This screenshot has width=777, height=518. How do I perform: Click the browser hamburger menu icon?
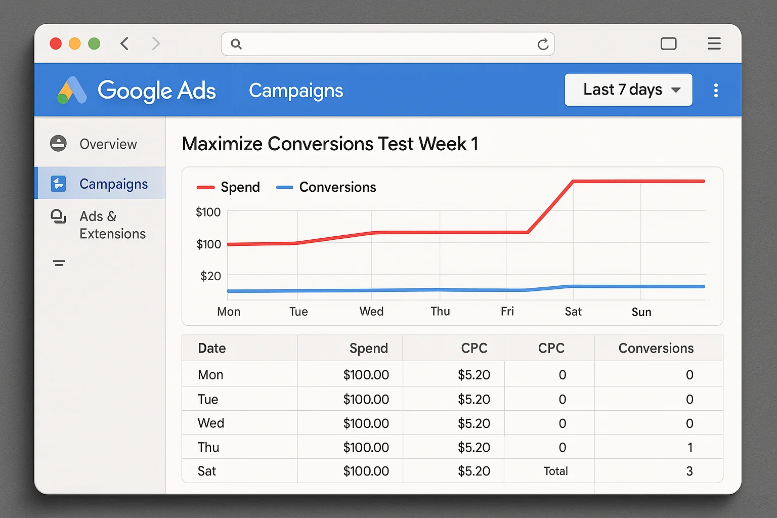click(714, 44)
